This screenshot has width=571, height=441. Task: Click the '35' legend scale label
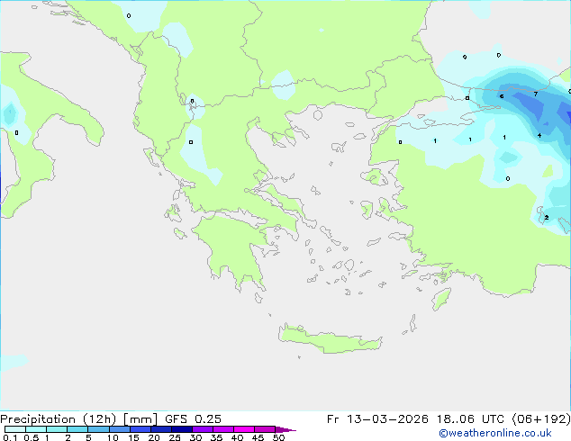tap(216, 437)
